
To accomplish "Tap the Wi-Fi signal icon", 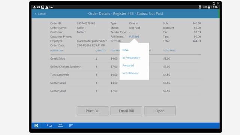I will point(200,7).
